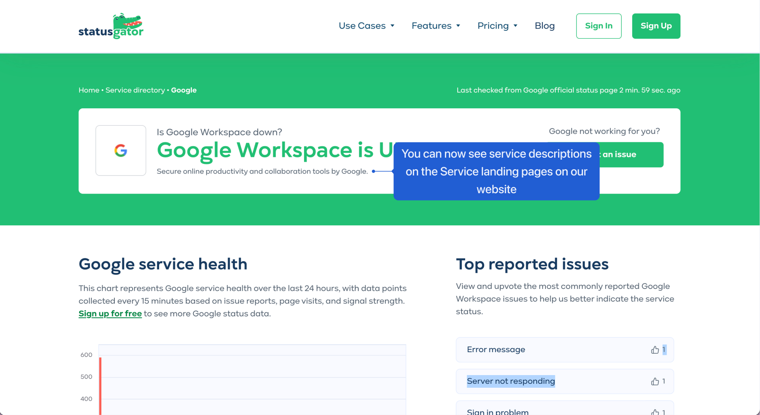Viewport: 760px width, 415px height.
Task: Click the Google breadcrumb item
Action: click(184, 90)
